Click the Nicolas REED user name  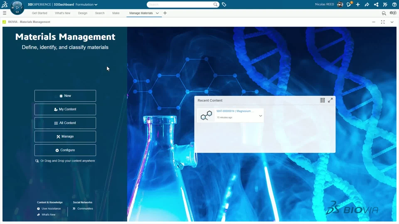324,4
